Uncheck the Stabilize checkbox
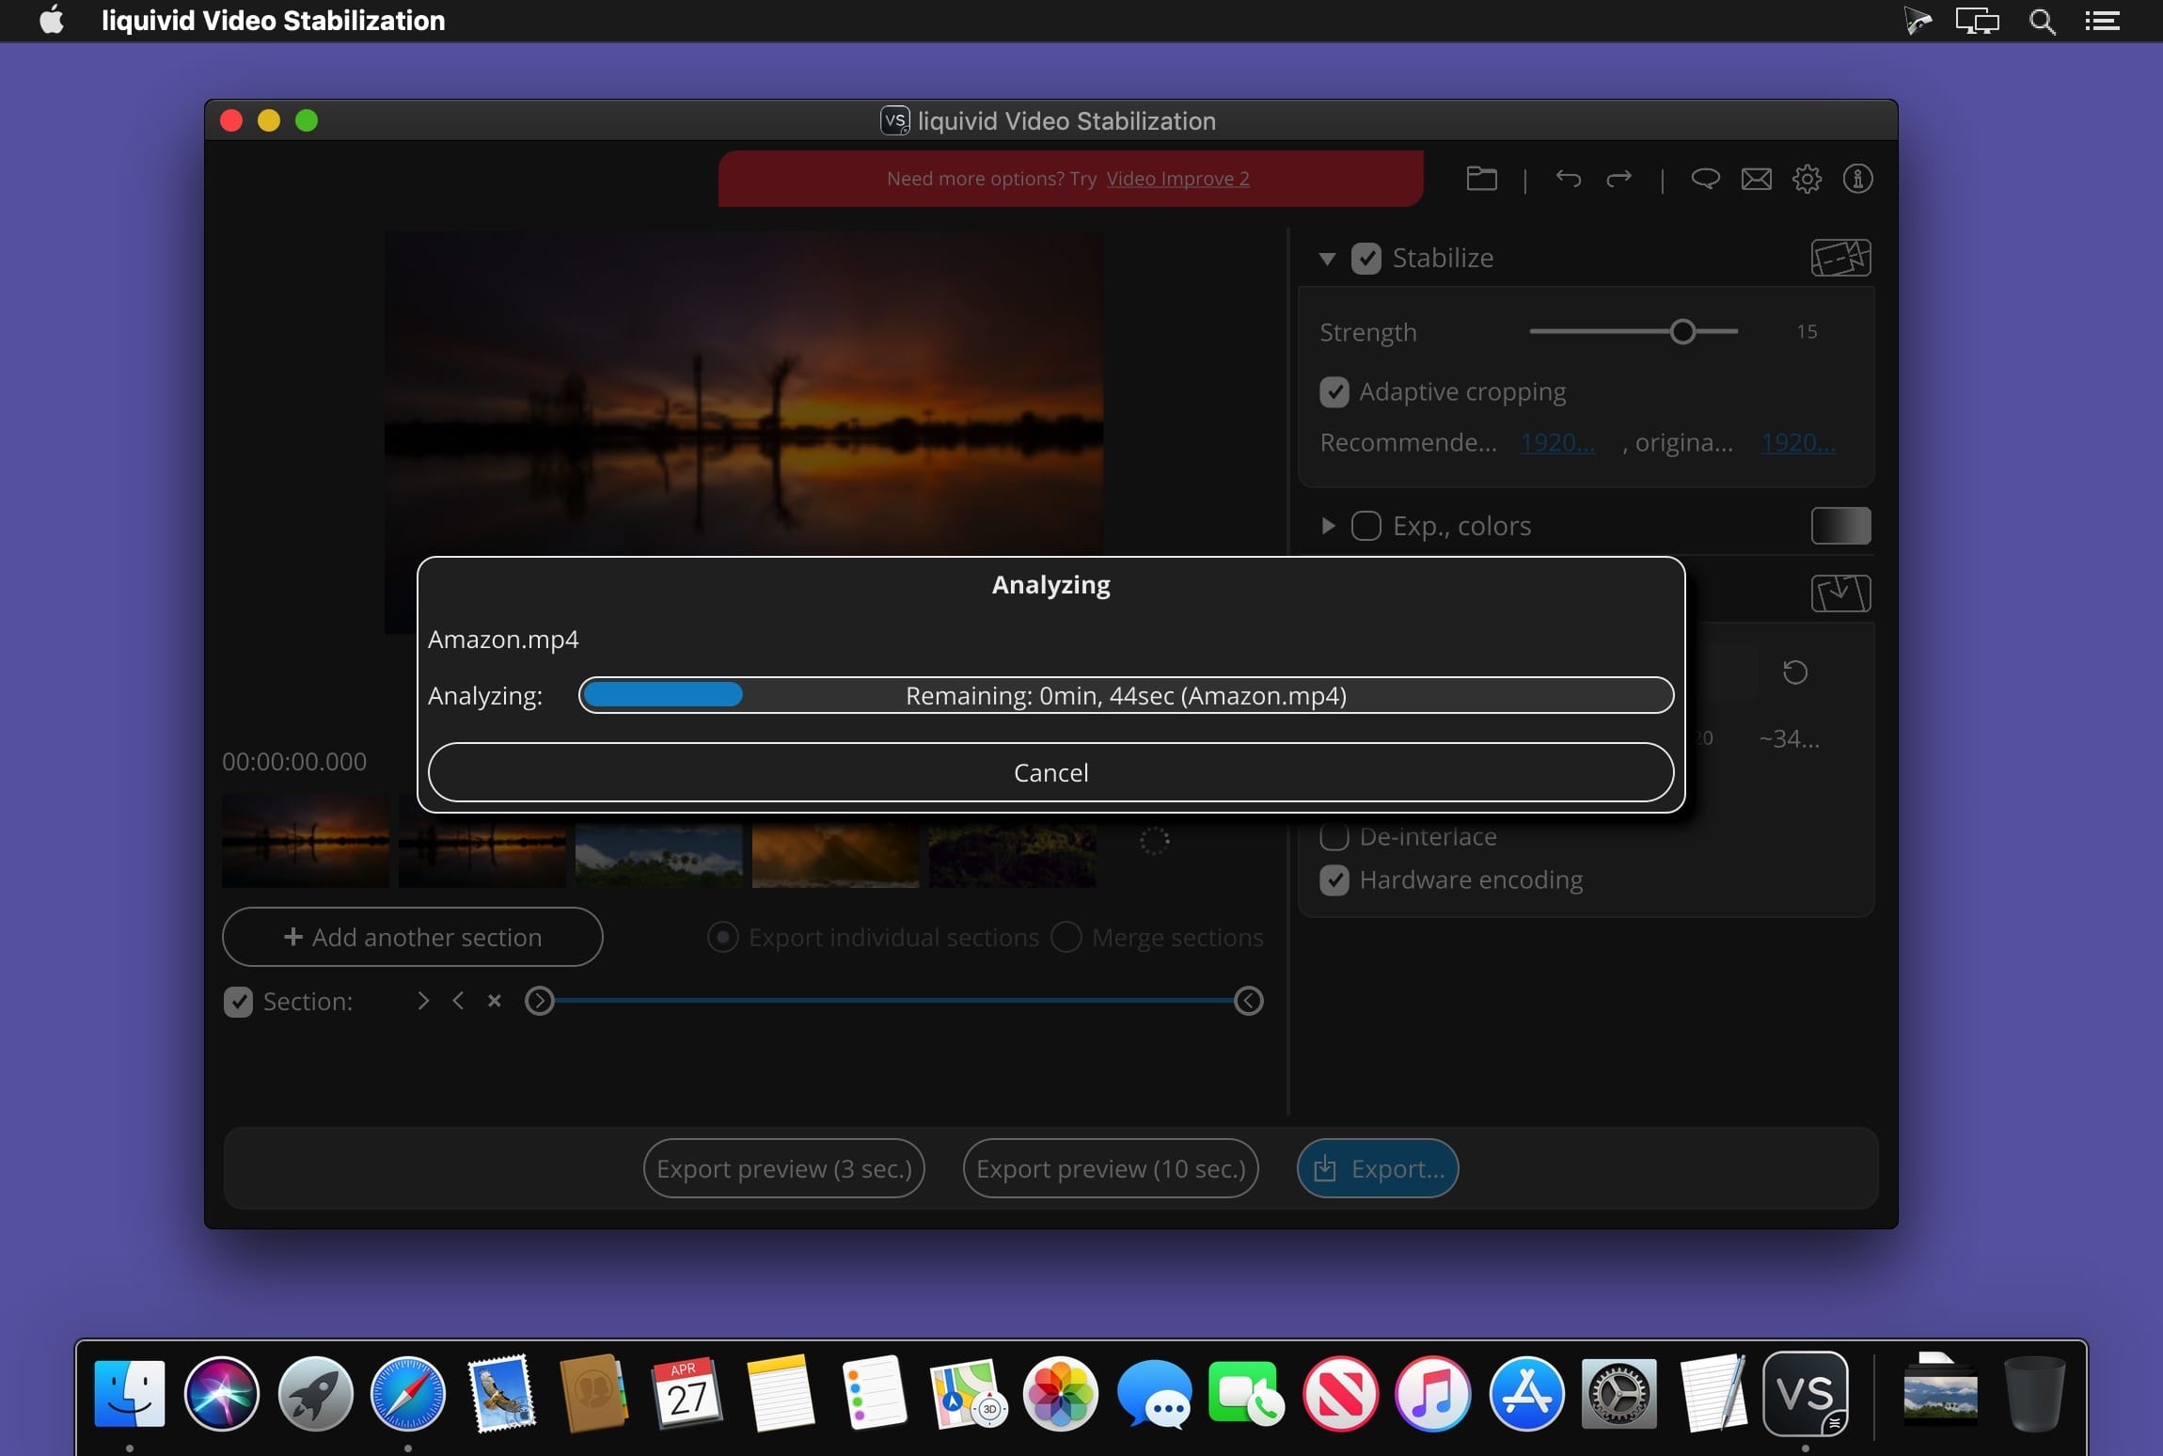Image resolution: width=2163 pixels, height=1456 pixels. (1366, 258)
